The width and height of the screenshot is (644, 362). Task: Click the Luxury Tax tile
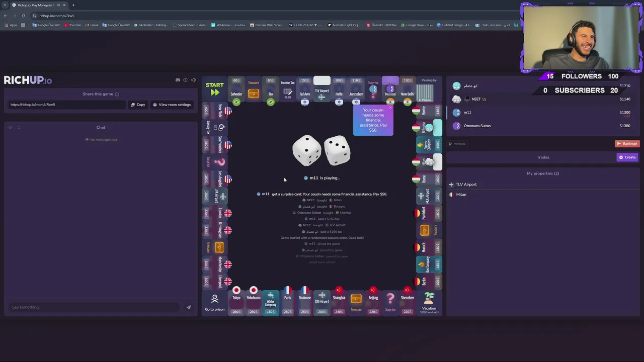[215, 128]
